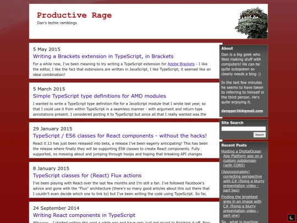This screenshot has height=223, width=297.
Task: Open 'Simple TypeScript type definitions for AMD modules'
Action: coord(100,96)
